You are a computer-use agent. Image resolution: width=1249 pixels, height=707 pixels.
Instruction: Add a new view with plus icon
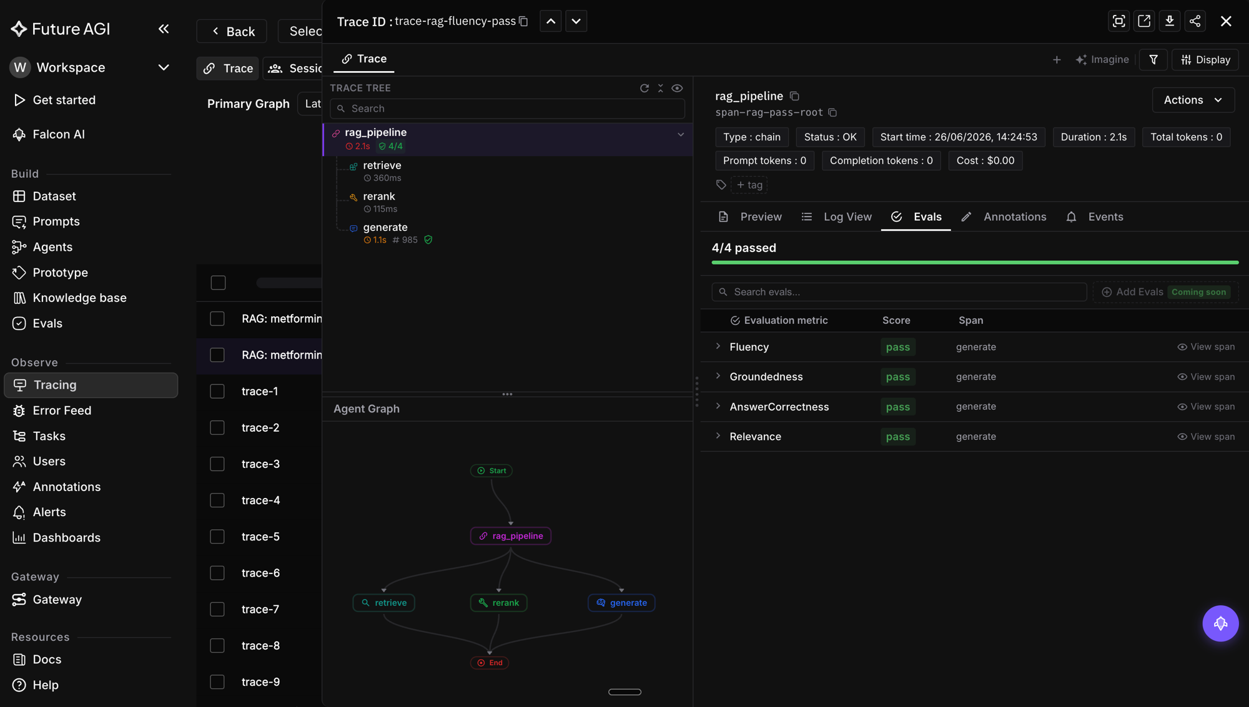pos(1057,60)
